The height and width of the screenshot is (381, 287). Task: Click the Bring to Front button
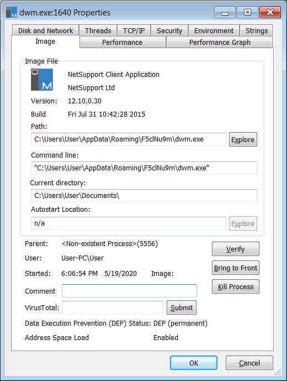tap(235, 268)
